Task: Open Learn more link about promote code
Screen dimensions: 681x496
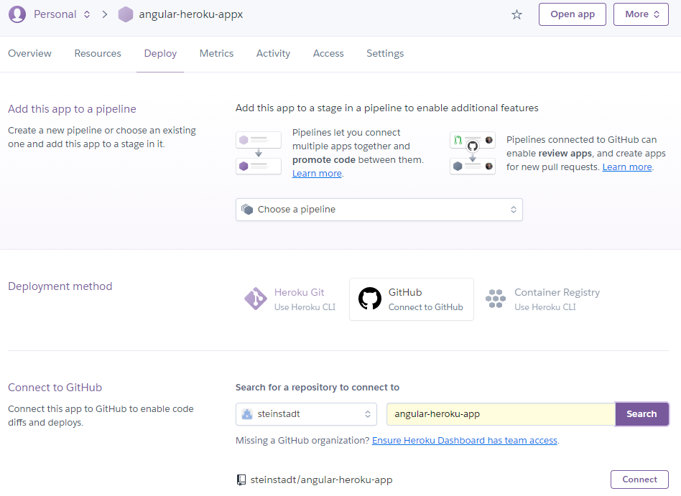Action: (x=317, y=174)
